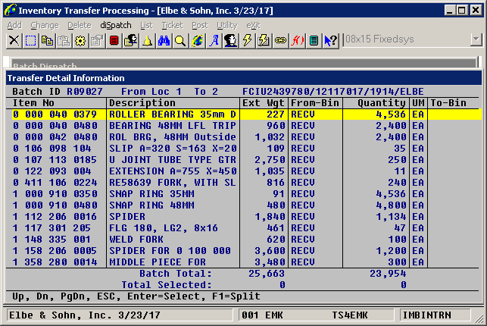487x326 pixels.
Task: Click the Copy documents toolbar icon
Action: (x=47, y=41)
